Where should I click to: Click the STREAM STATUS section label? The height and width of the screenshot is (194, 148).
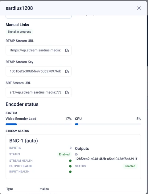(x=17, y=131)
